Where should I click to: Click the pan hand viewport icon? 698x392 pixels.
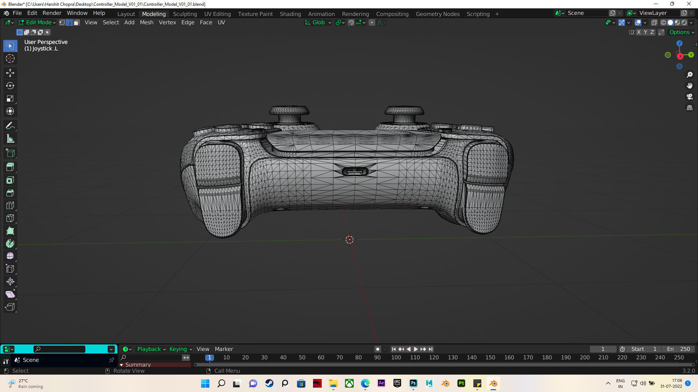pyautogui.click(x=690, y=86)
